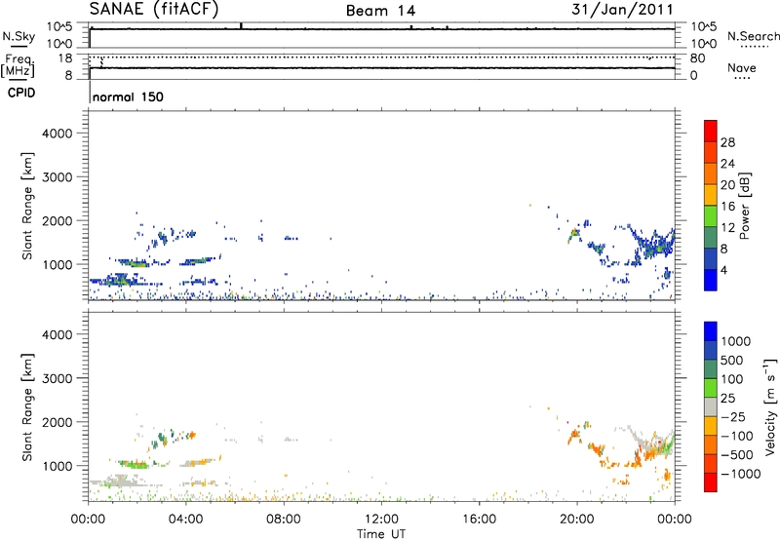
Task: Click the Freq. [MHz] label
Action: 19,65
